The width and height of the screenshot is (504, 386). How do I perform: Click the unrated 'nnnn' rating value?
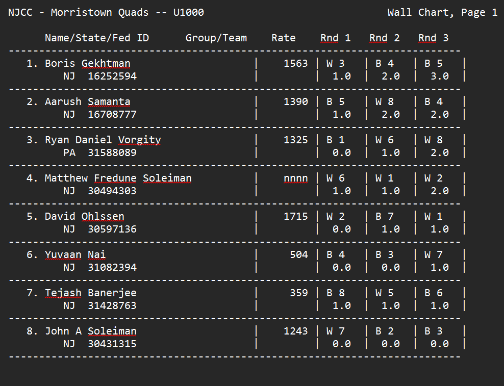point(296,178)
